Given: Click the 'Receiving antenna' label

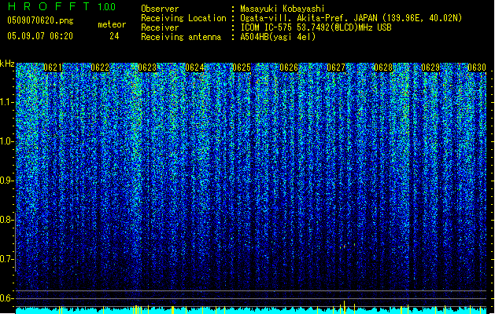Looking at the screenshot, I should (181, 37).
